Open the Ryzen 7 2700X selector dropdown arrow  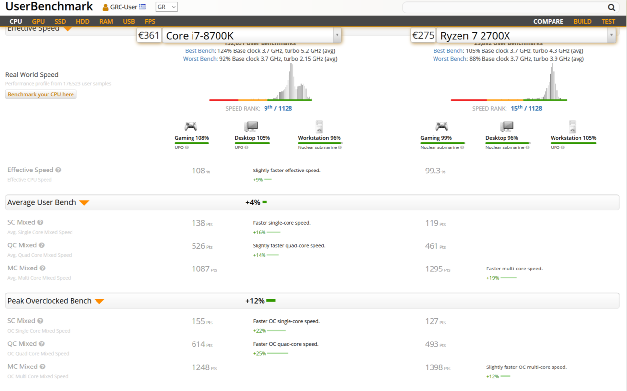[x=611, y=35]
